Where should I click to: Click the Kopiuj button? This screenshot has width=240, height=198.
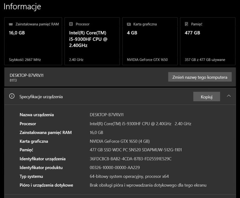coord(207,97)
